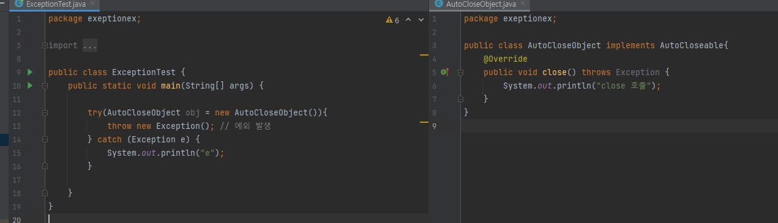Collapse the close() method fold marker
The width and height of the screenshot is (778, 223).
point(460,73)
